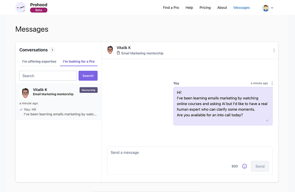The width and height of the screenshot is (295, 192).
Task: Open the Messages nav item
Action: (x=241, y=7)
